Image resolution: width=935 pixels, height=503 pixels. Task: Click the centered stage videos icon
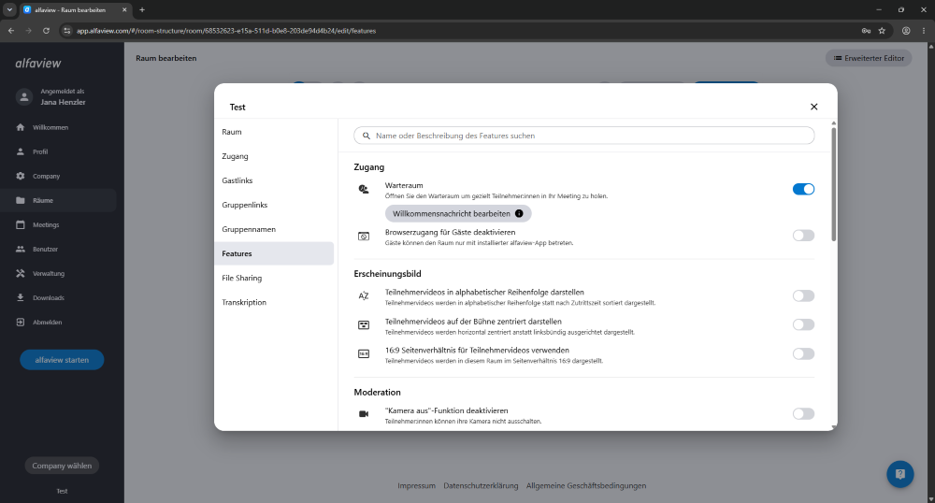[363, 324]
